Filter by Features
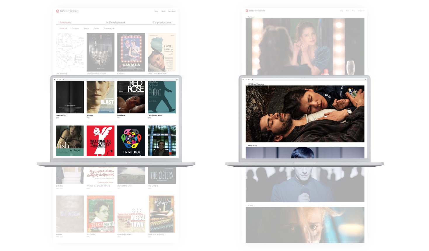This screenshot has height=251, width=429. pos(75,29)
